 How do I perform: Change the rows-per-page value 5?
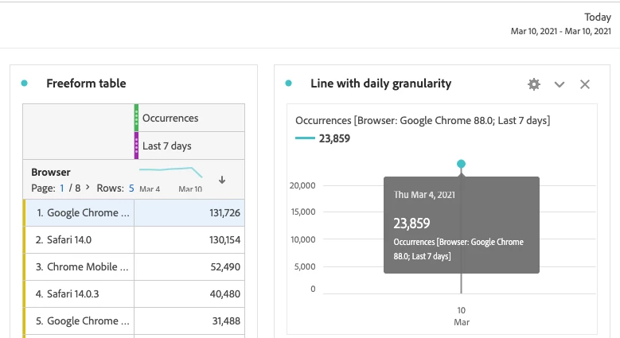tap(131, 188)
